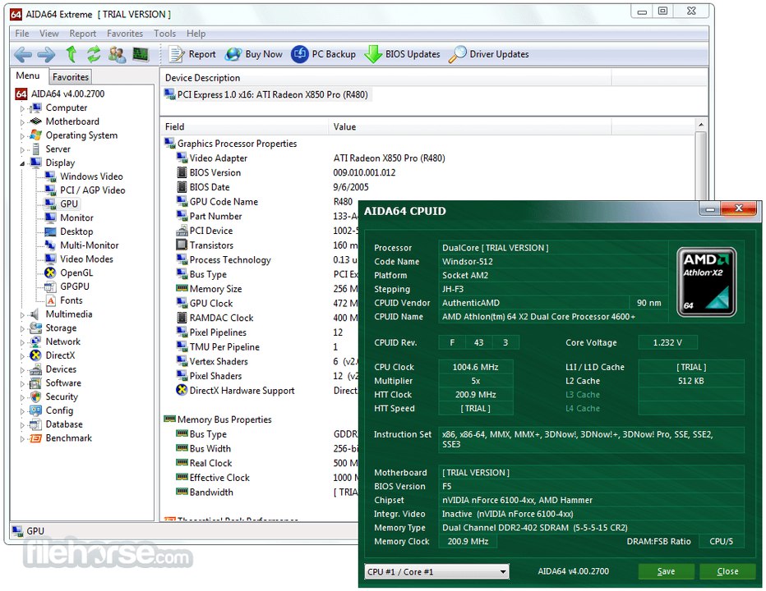Open the GPGPU tree item
The height and width of the screenshot is (591, 766).
74,286
